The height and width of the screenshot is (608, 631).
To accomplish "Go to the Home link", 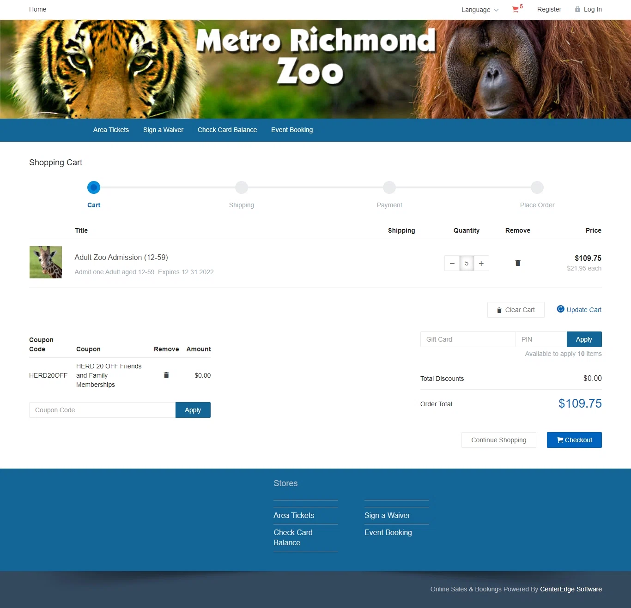I will [38, 9].
